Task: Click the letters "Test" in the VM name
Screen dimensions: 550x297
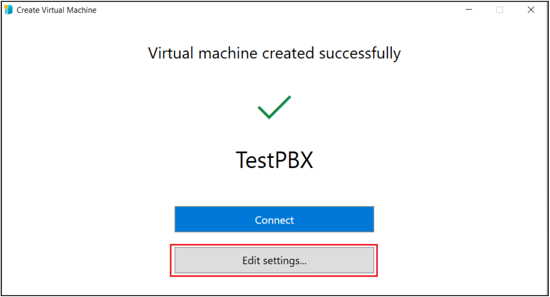Action: (252, 160)
